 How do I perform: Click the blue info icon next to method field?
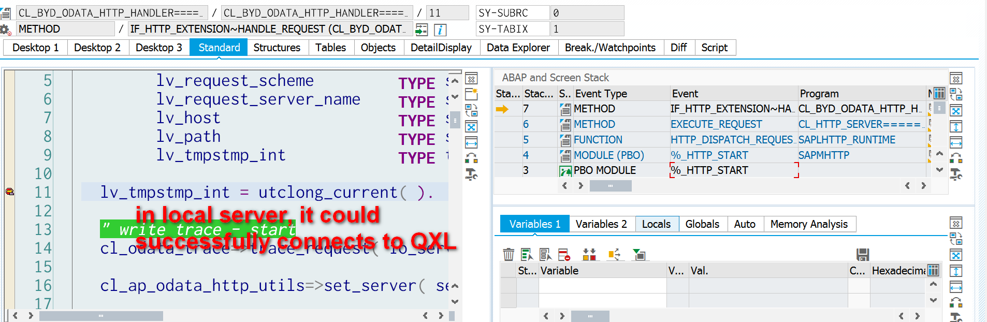click(440, 30)
